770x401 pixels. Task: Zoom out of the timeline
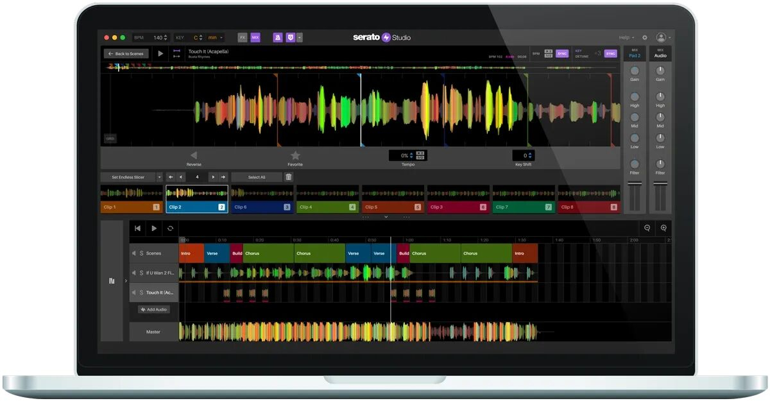647,228
